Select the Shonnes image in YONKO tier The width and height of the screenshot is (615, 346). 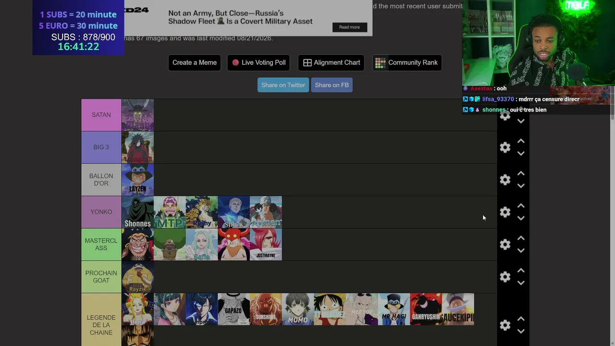pyautogui.click(x=137, y=212)
